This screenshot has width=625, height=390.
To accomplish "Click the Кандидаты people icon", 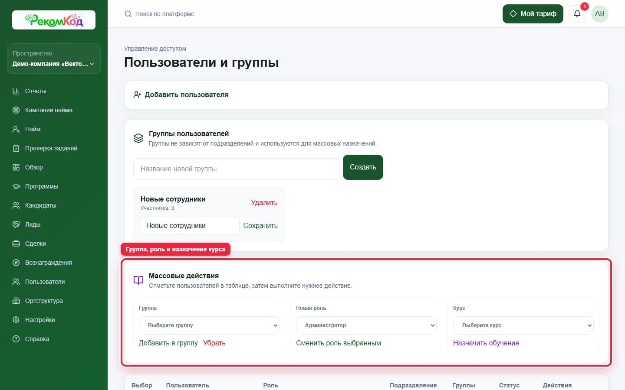I will click(x=16, y=205).
